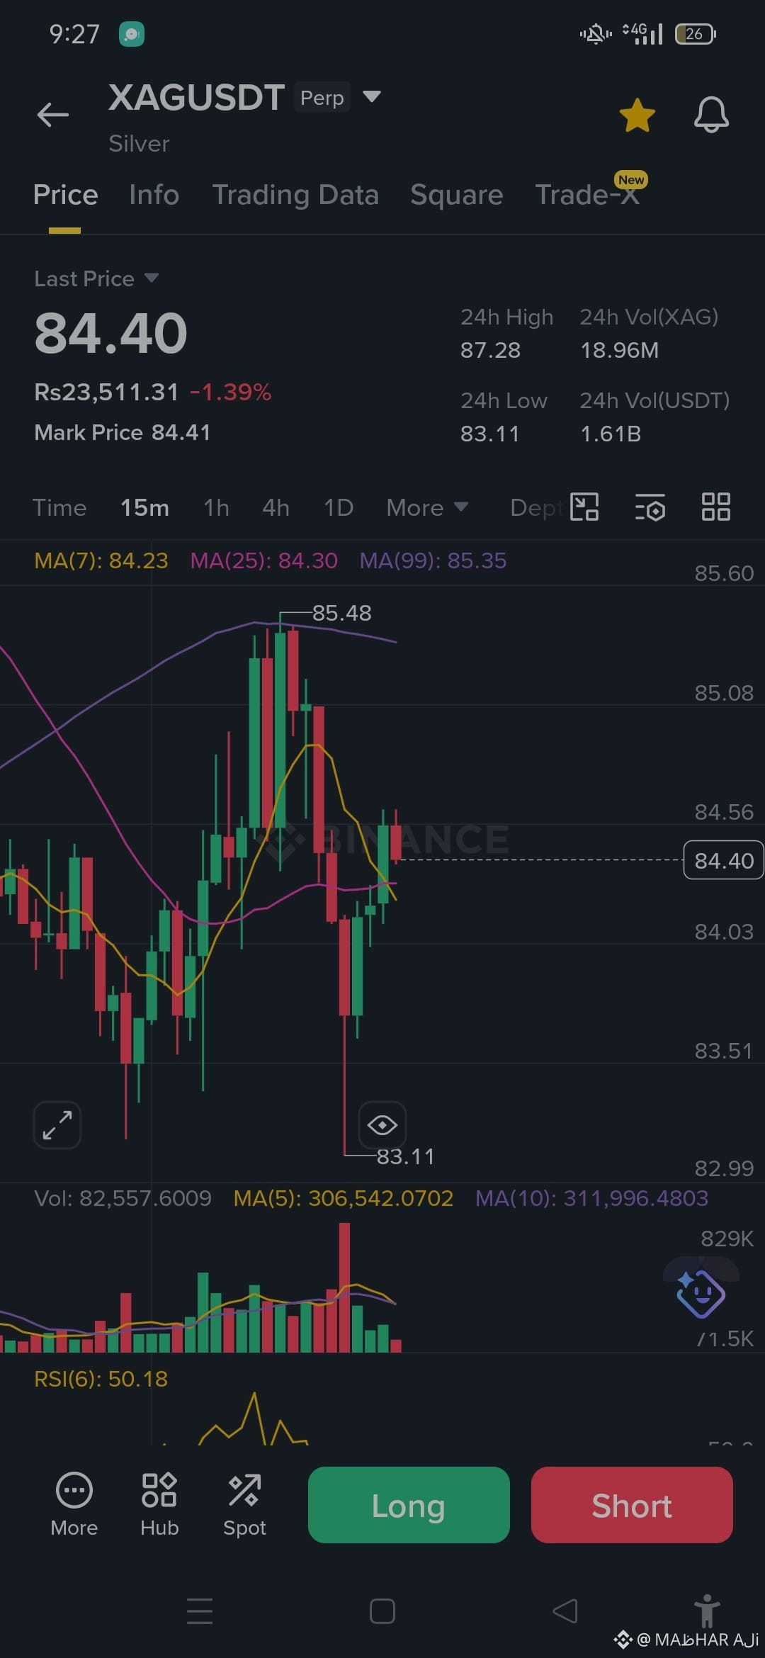This screenshot has height=1658, width=765.
Task: Tap the battery indicator in status bar
Action: point(696,33)
